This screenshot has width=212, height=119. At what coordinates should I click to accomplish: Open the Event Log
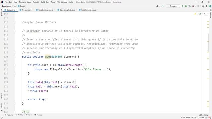coord(203,115)
